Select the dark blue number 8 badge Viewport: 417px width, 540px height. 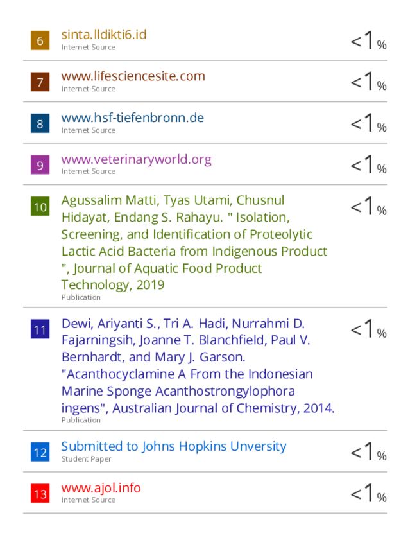40,123
